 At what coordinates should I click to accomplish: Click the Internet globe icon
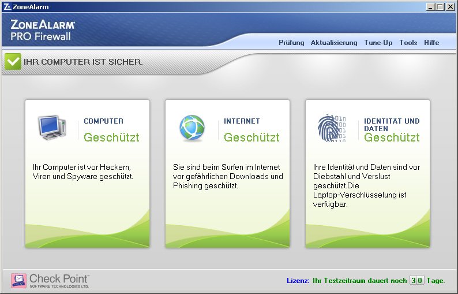click(x=192, y=128)
